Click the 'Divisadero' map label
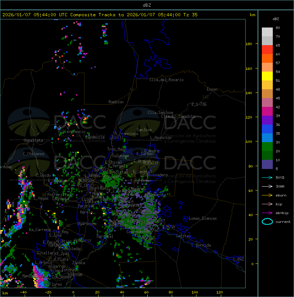294x297 pixels. coord(157,175)
